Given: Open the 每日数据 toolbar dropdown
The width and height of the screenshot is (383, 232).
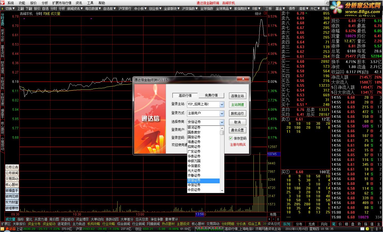Looking at the screenshot, I should [93, 9].
